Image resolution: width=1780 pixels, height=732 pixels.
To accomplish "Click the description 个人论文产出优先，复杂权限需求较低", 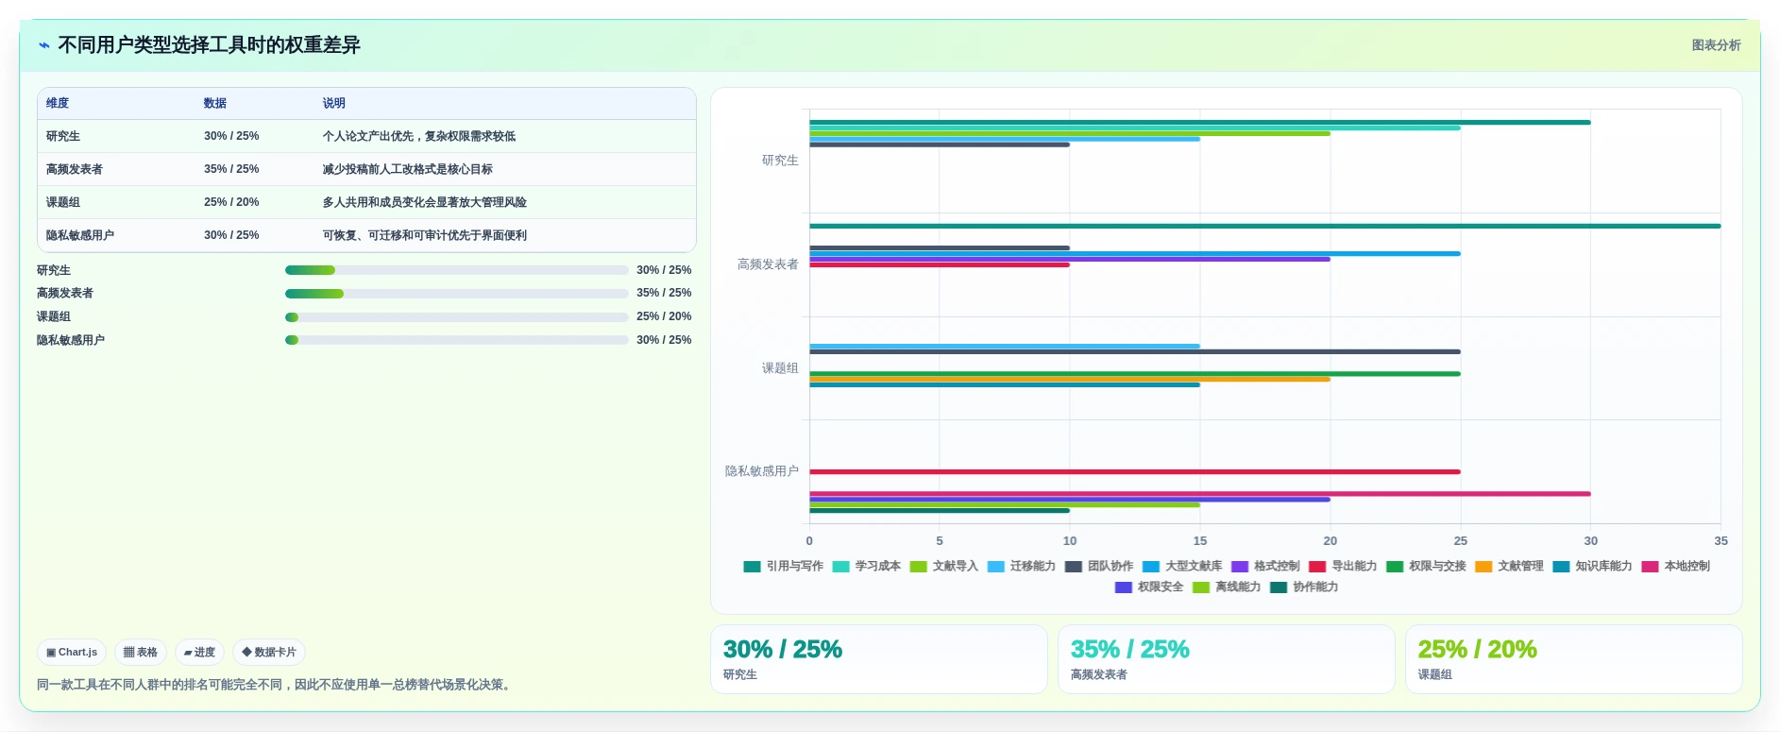I will click(419, 136).
